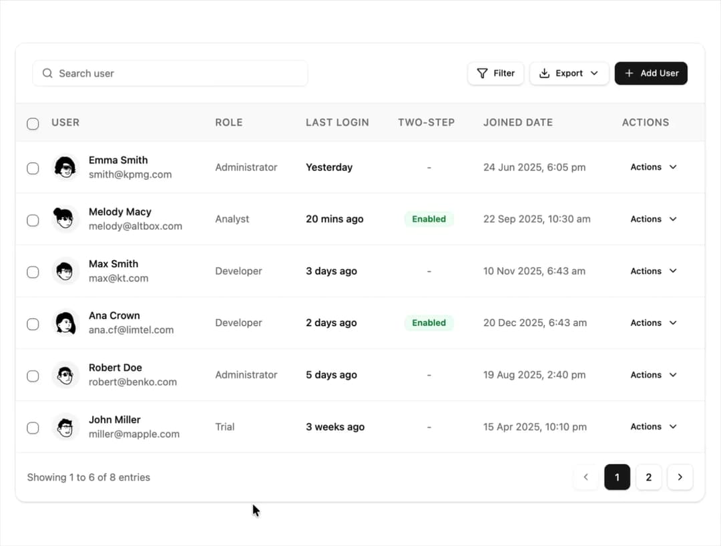This screenshot has width=721, height=546.
Task: Click the Trial role cell
Action: pyautogui.click(x=225, y=427)
